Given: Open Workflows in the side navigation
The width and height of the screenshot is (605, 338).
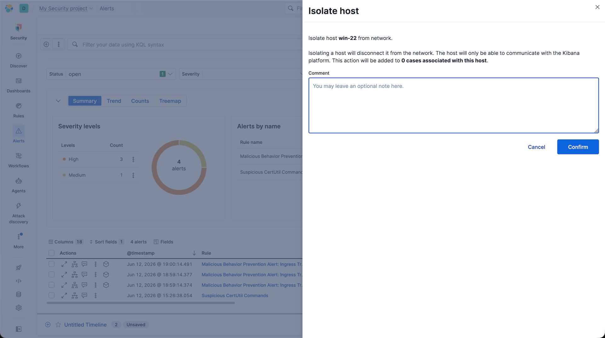Looking at the screenshot, I should [x=19, y=161].
